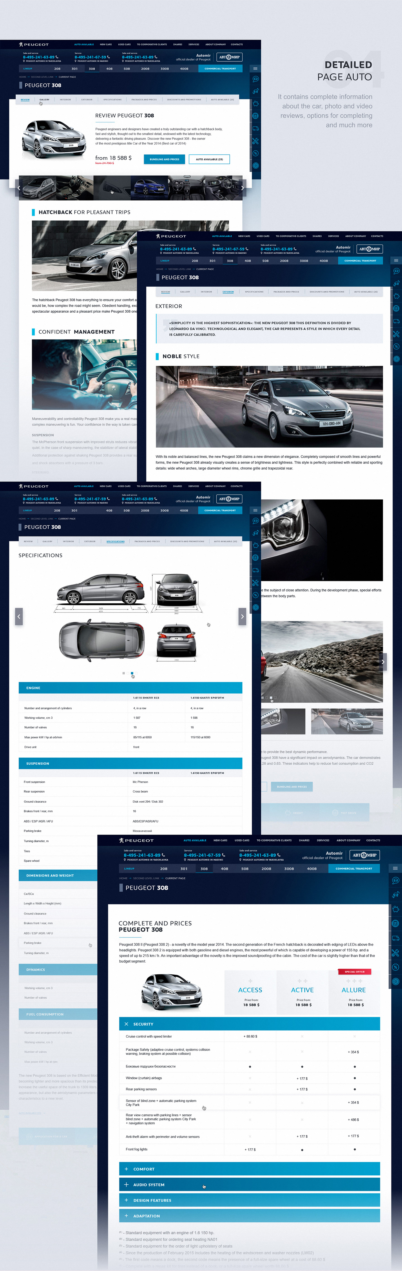Click tire wheel icon in Review page sidebar

[256, 166]
